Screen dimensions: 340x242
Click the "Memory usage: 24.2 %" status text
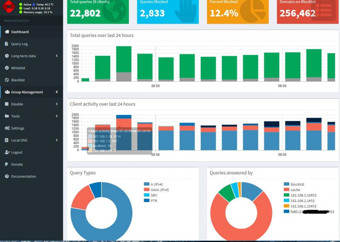point(38,12)
